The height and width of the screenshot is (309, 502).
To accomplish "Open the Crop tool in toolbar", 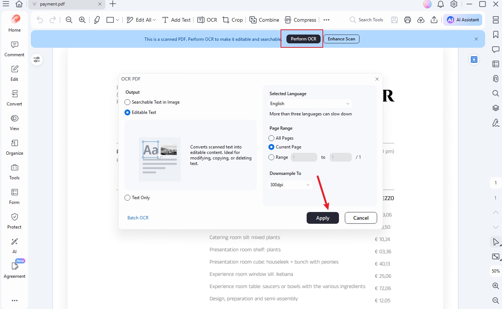I will click(x=233, y=20).
